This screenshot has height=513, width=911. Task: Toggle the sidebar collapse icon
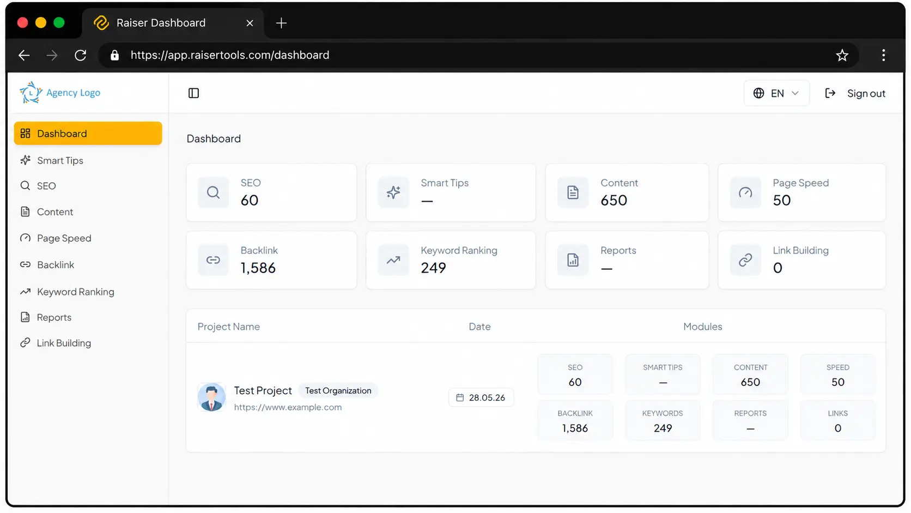(x=193, y=93)
